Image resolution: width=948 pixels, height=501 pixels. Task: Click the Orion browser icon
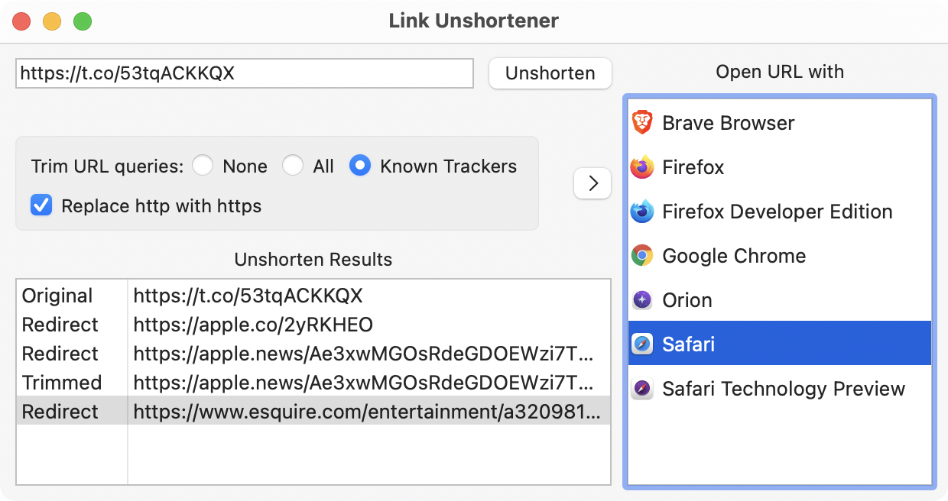(642, 300)
